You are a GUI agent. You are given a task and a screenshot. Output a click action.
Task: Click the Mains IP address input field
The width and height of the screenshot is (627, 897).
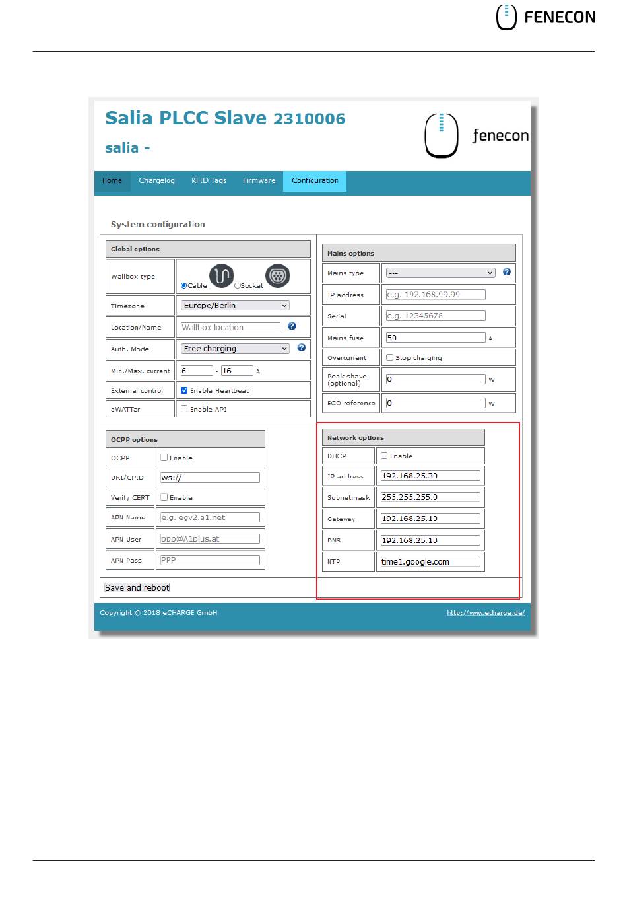click(x=436, y=295)
